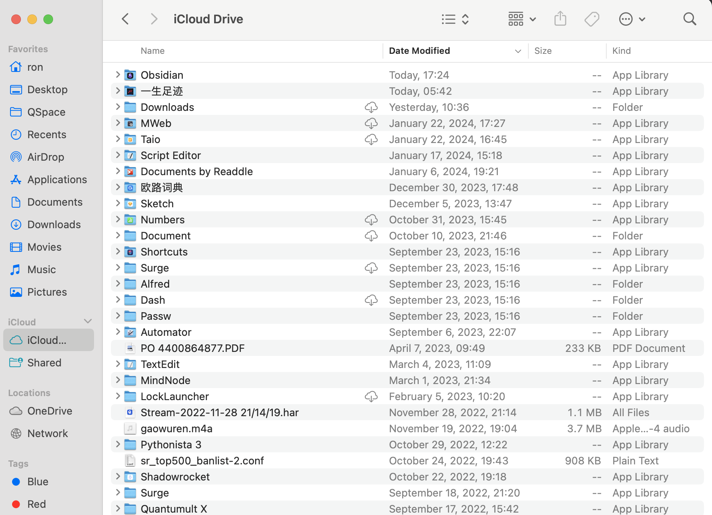
Task: Open Recents in the sidebar
Action: point(49,135)
